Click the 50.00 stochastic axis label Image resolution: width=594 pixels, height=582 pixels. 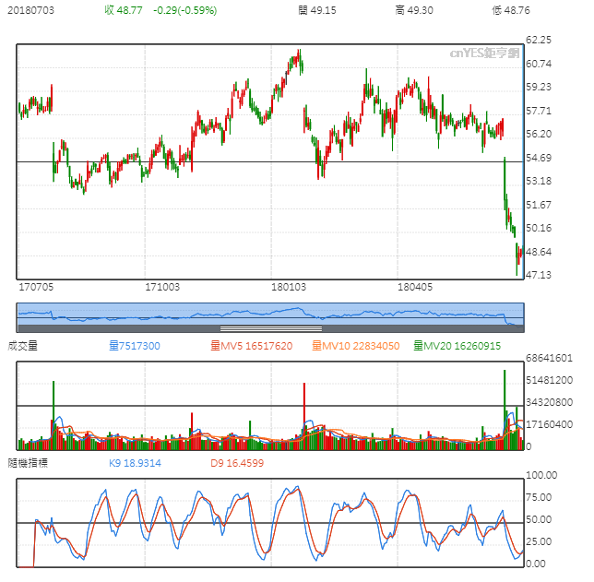pos(539,519)
